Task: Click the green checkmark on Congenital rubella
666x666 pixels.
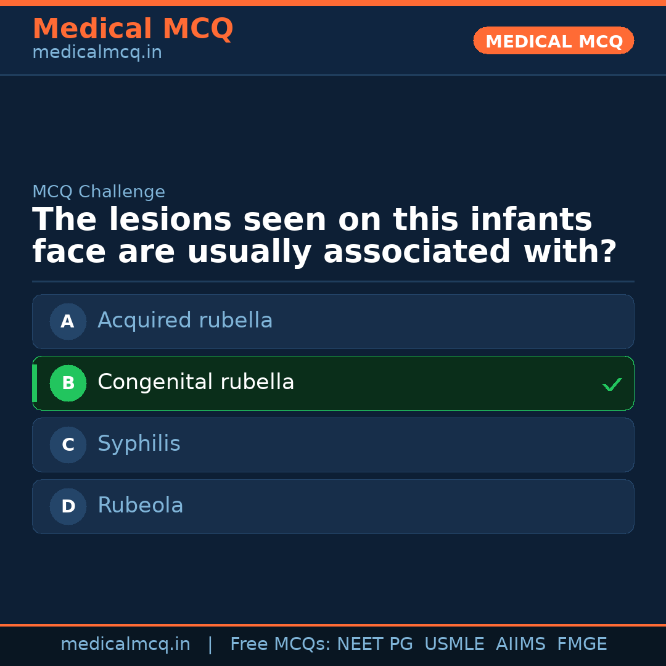Action: point(612,384)
